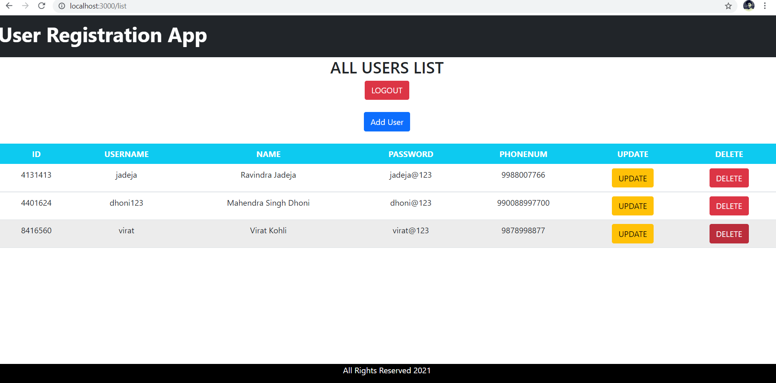
Task: Click the PASSWORD column header
Action: (x=411, y=154)
